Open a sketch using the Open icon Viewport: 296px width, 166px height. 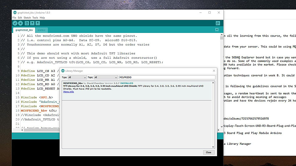pyautogui.click(x=32, y=23)
